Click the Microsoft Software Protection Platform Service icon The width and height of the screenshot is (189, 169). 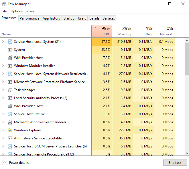tap(10, 82)
